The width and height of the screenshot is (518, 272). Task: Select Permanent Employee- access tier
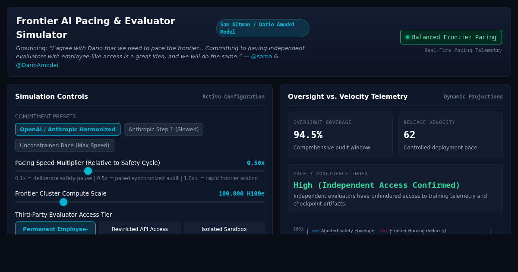click(x=55, y=228)
